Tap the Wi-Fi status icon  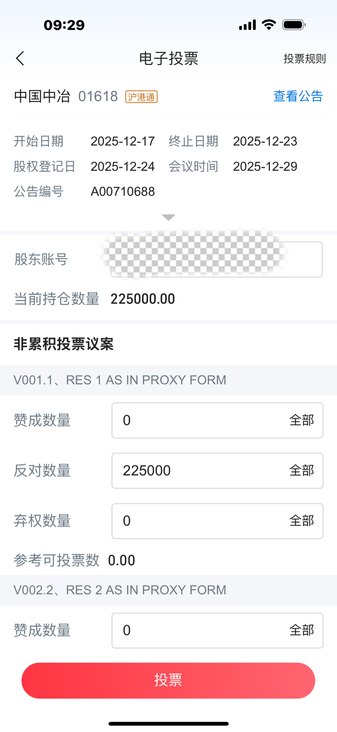pyautogui.click(x=269, y=25)
